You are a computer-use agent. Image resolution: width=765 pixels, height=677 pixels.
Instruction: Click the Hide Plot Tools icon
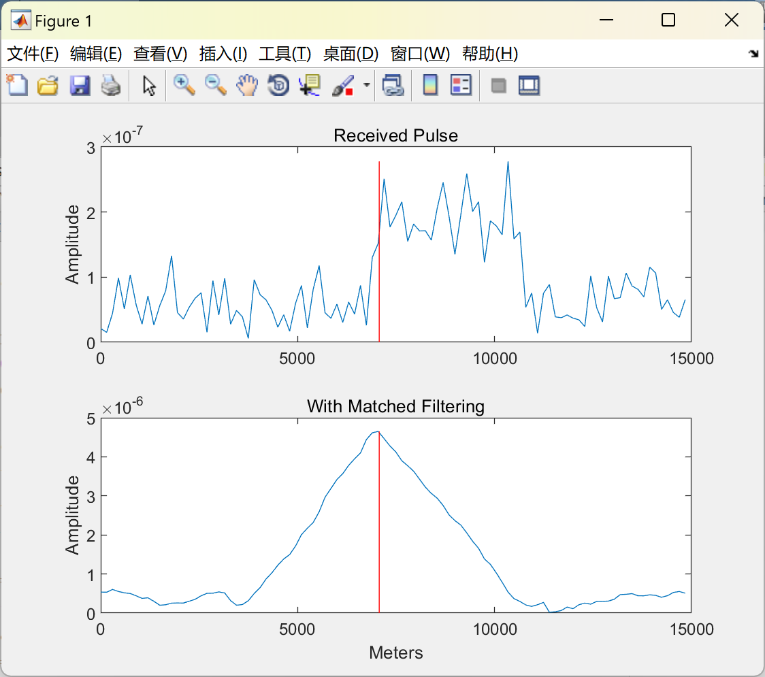coord(498,86)
